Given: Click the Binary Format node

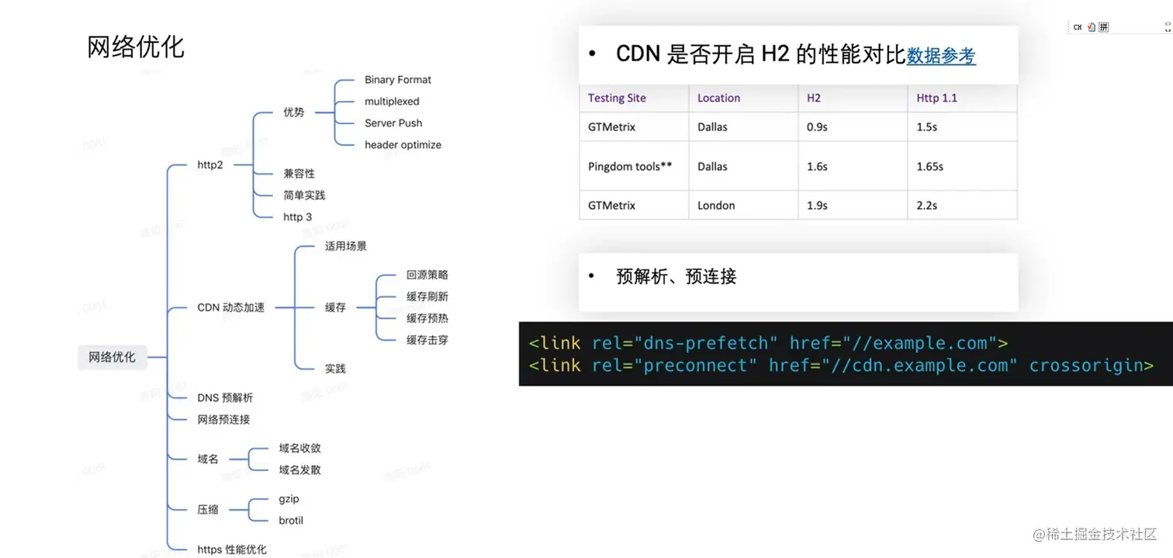Looking at the screenshot, I should pyautogui.click(x=398, y=79).
